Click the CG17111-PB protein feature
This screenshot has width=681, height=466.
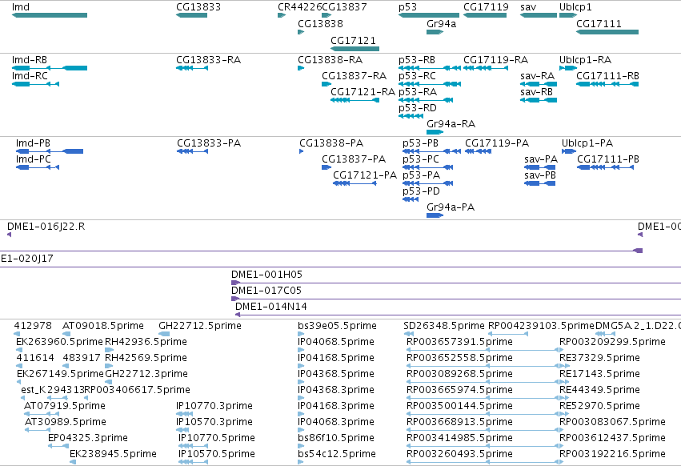click(606, 167)
